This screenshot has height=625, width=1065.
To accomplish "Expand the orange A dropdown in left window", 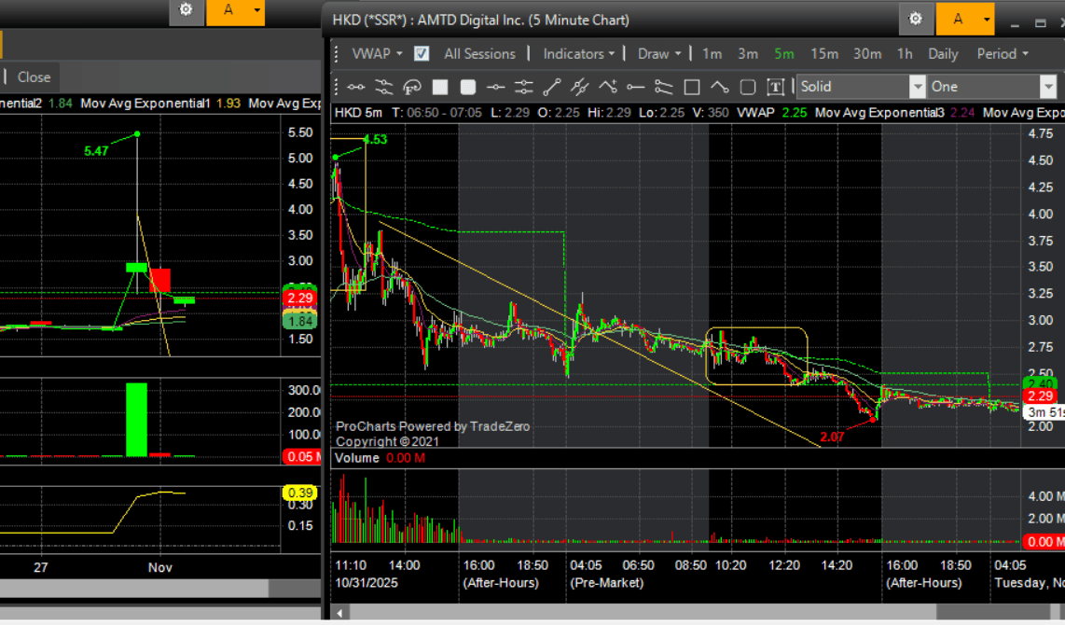I will pyautogui.click(x=256, y=10).
